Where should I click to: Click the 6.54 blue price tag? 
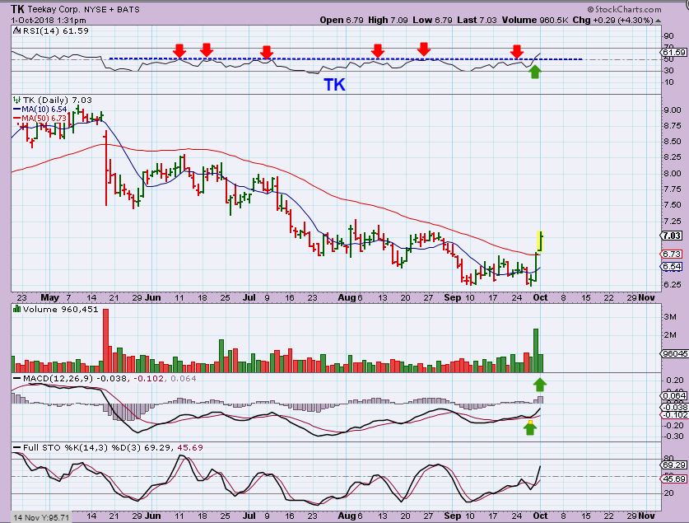[672, 266]
